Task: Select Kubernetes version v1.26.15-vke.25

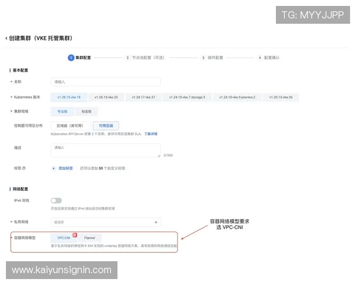Action: (106, 97)
